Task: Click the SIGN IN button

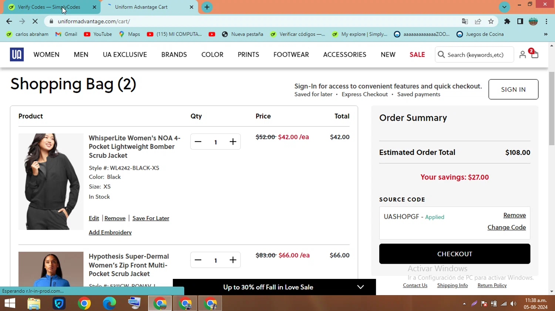Action: [x=513, y=89]
